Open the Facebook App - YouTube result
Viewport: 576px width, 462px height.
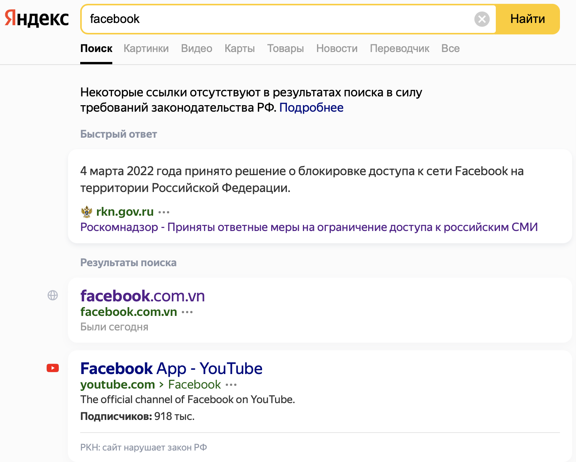tap(172, 369)
